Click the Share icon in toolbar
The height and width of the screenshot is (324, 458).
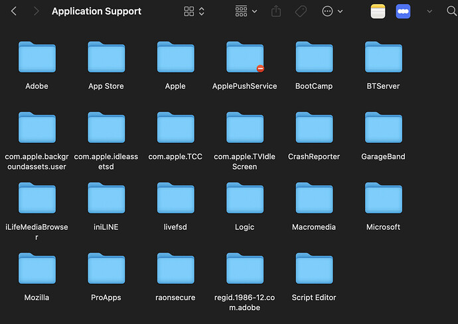click(x=277, y=11)
